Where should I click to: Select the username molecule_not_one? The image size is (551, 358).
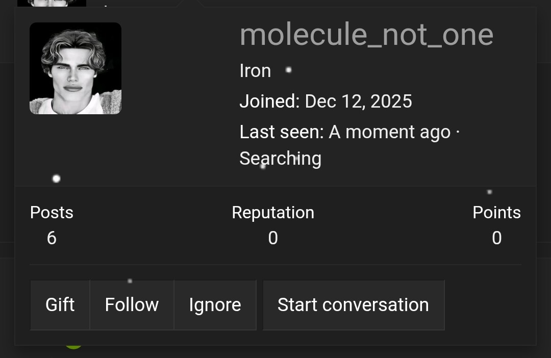coord(366,34)
